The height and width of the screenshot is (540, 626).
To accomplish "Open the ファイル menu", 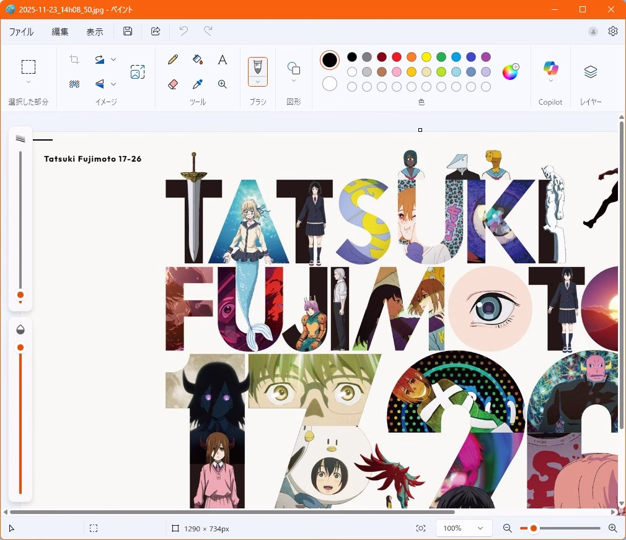I will click(x=21, y=32).
